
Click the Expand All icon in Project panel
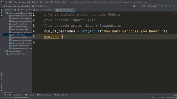pyautogui.click(x=19, y=10)
